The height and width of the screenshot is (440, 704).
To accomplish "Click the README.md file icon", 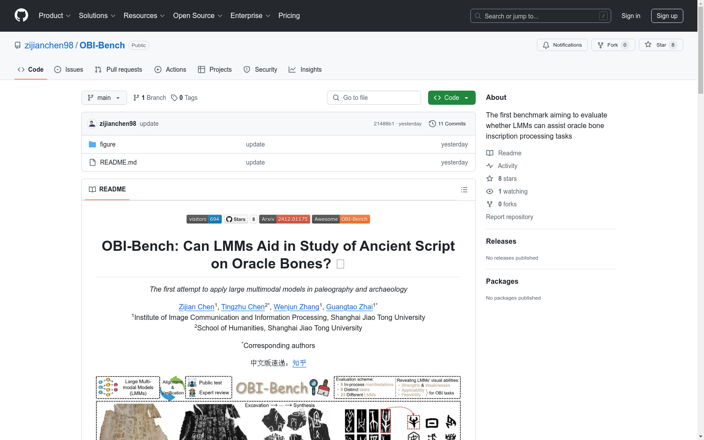I will click(92, 162).
